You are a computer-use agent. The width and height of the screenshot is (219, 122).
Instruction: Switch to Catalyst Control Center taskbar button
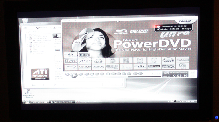(x=88, y=102)
